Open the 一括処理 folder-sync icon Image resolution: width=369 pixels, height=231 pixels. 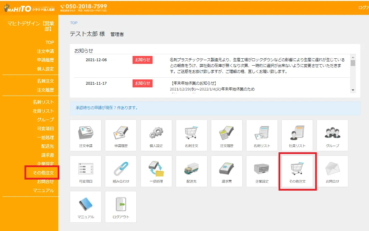pyautogui.click(x=156, y=169)
